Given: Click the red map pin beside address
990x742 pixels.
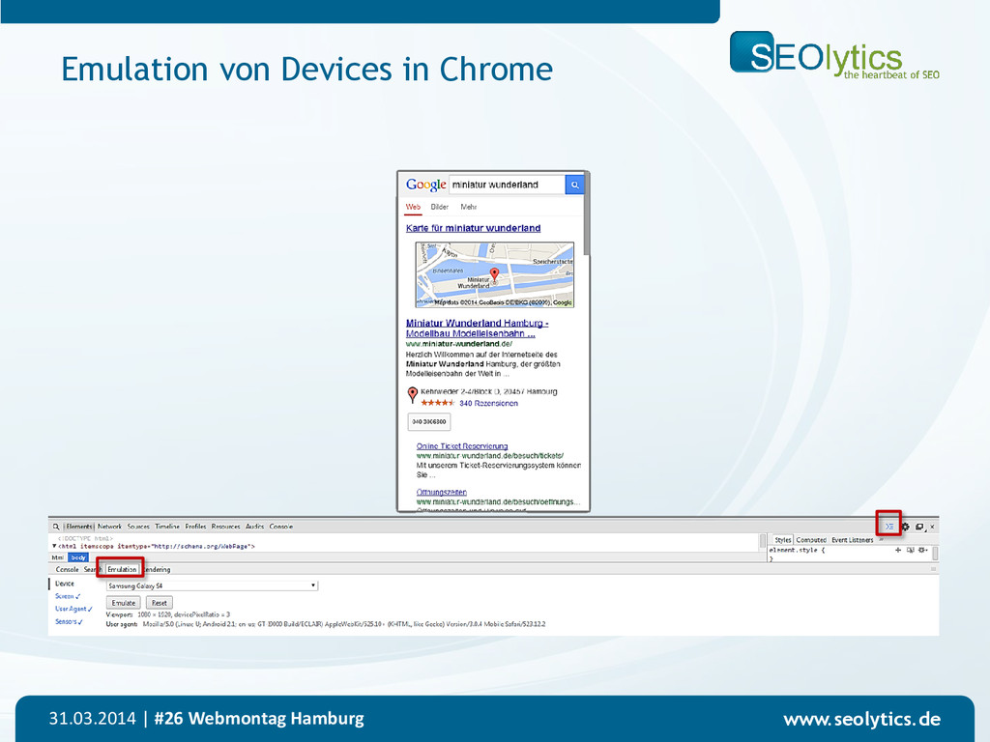Looking at the screenshot, I should coord(412,394).
